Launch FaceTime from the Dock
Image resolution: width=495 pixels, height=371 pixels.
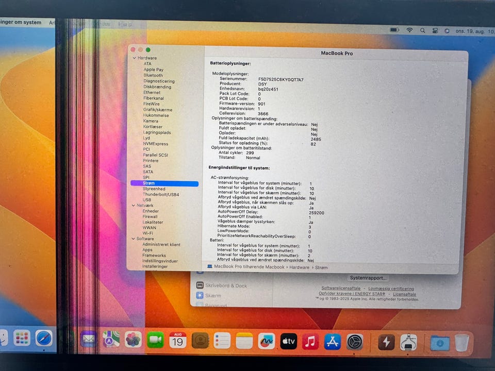coord(155,340)
